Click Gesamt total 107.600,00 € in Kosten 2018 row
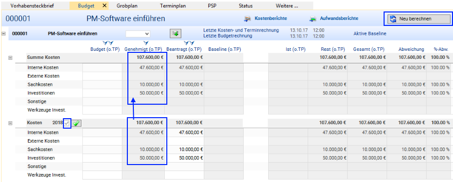453x182 pixels. pos(373,123)
